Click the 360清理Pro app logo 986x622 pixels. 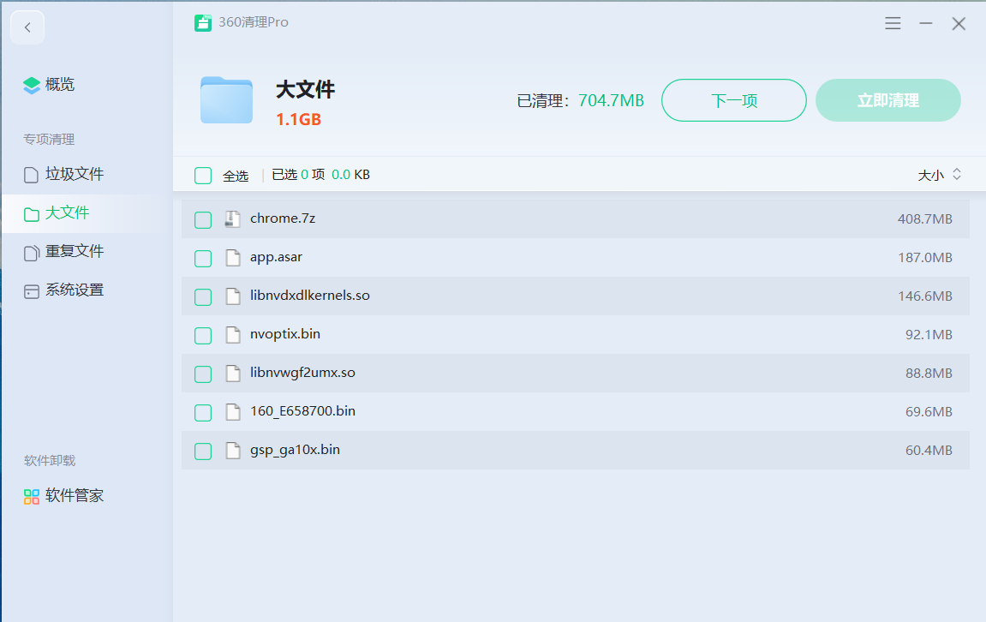coord(203,23)
